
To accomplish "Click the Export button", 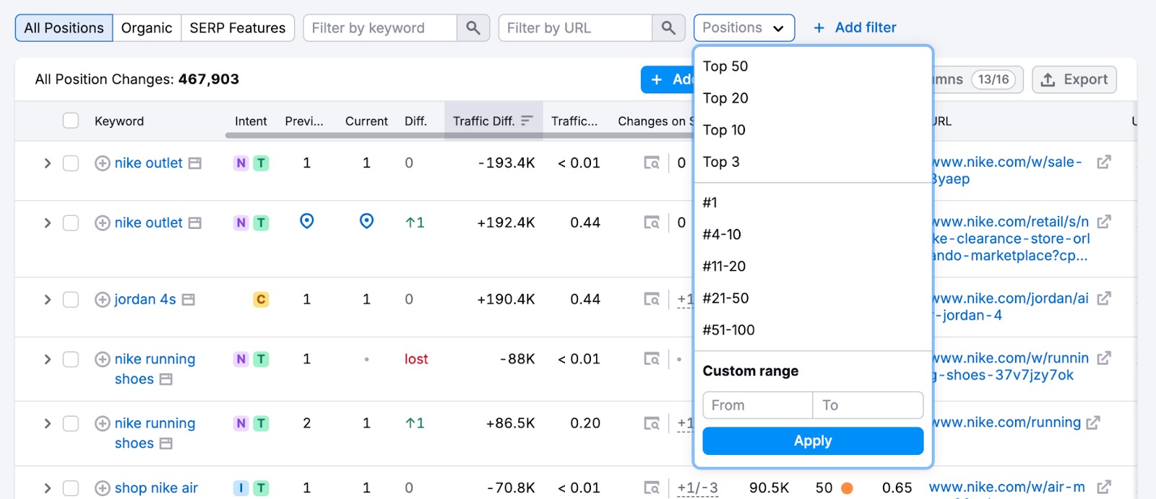I will coord(1074,79).
